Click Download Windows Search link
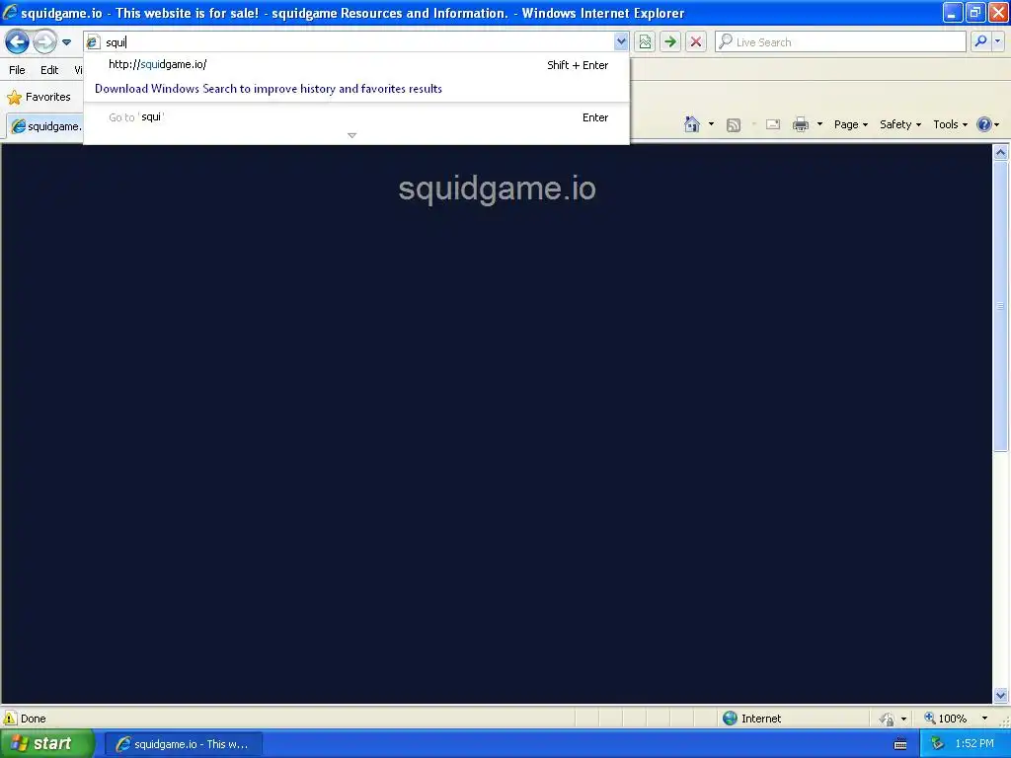The width and height of the screenshot is (1011, 758). pyautogui.click(x=269, y=89)
